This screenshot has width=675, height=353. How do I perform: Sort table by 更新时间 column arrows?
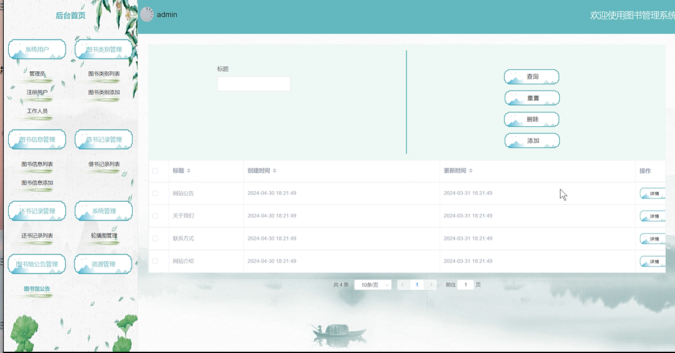(470, 171)
